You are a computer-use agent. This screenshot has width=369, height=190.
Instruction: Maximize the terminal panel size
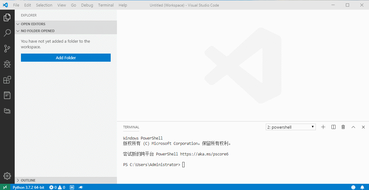[x=353, y=127]
